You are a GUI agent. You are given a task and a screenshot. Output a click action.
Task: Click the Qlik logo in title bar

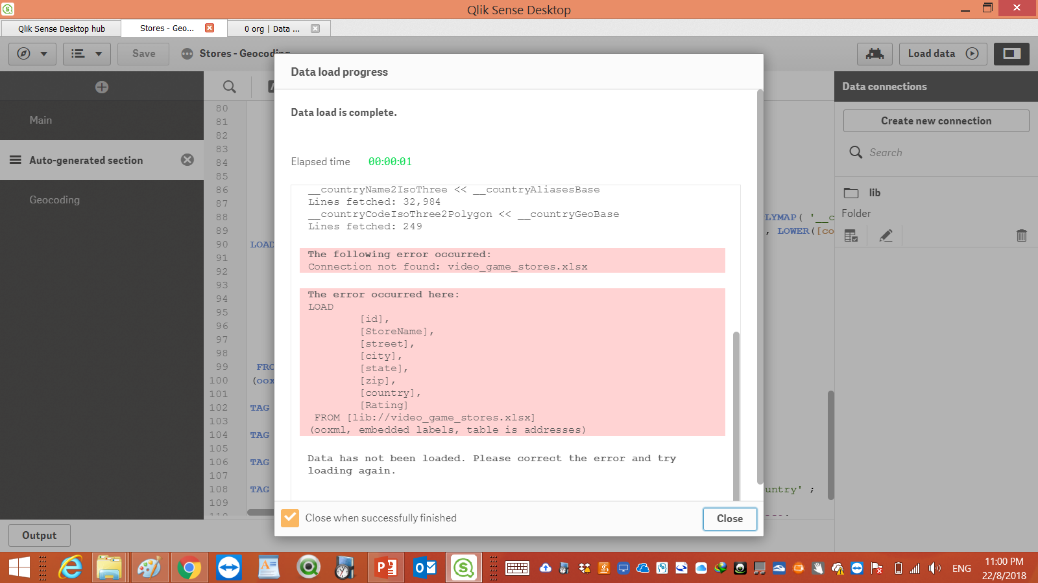8,9
